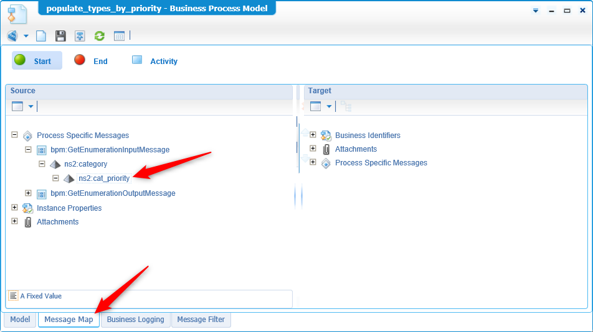Select the Start process step

point(37,61)
